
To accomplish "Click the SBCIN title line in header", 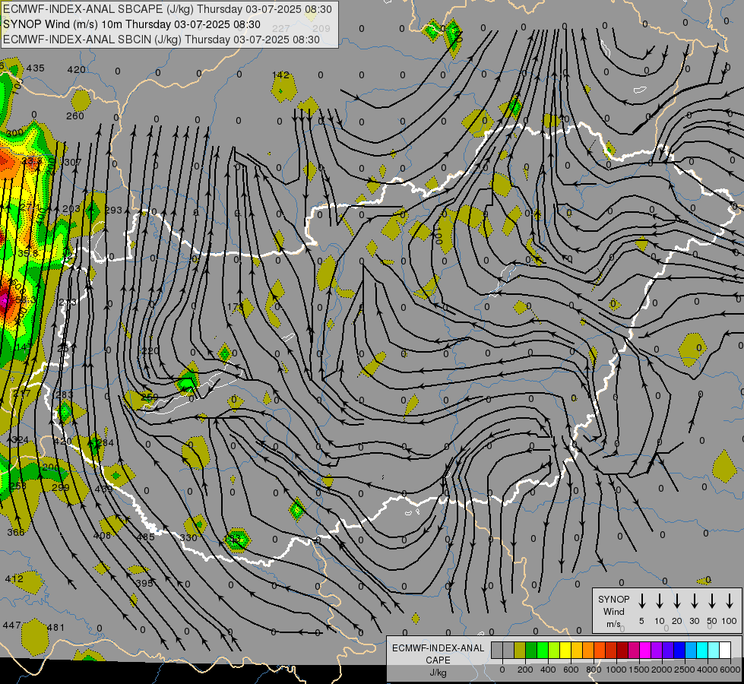I will point(161,40).
